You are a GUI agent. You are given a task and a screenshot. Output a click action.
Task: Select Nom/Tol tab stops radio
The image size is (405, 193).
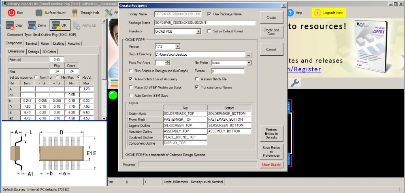36,77
